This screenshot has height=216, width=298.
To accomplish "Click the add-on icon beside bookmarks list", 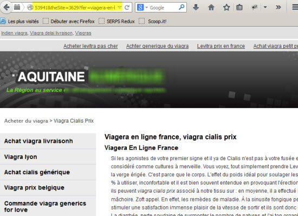I will click(x=254, y=8).
